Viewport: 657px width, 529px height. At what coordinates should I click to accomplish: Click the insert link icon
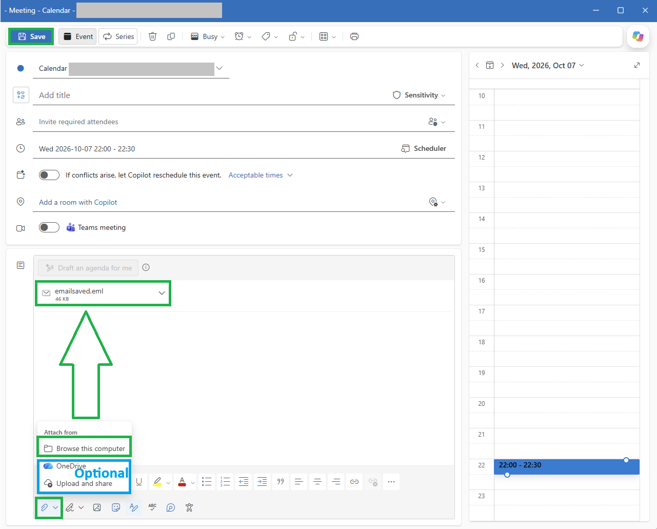pyautogui.click(x=354, y=481)
